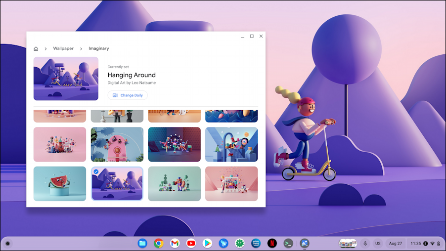This screenshot has width=446, height=251.
Task: Open the Terminal app on shelf
Action: tap(288, 243)
